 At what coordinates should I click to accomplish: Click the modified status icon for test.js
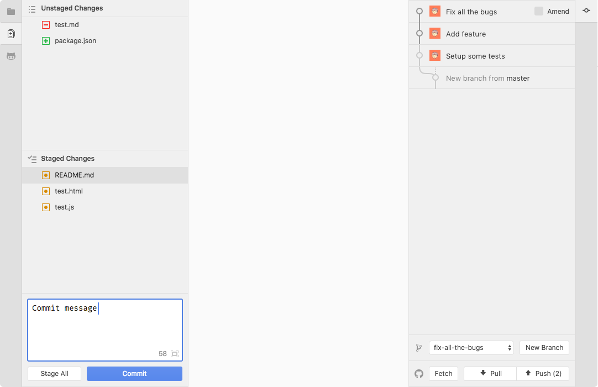coord(46,207)
